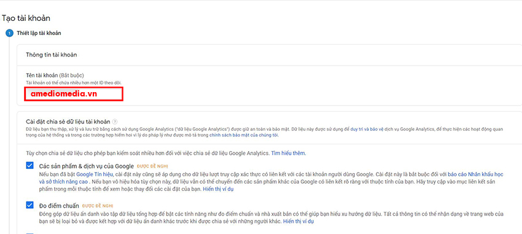Toggle the Đo điểm chuẩn checkbox

click(x=29, y=205)
